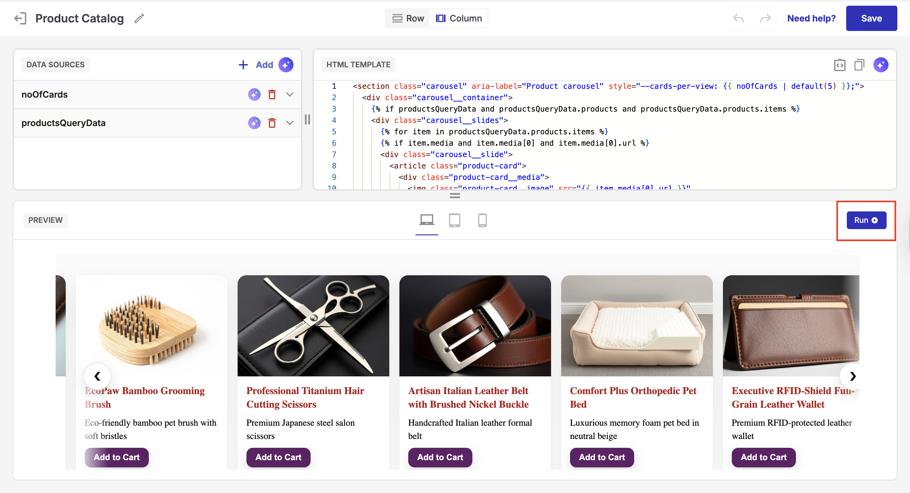Expand the productsQueryData data source
This screenshot has height=493, width=910.
click(x=290, y=123)
